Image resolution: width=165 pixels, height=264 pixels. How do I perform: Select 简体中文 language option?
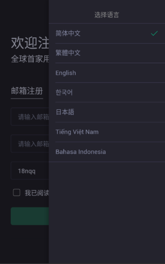(107, 33)
